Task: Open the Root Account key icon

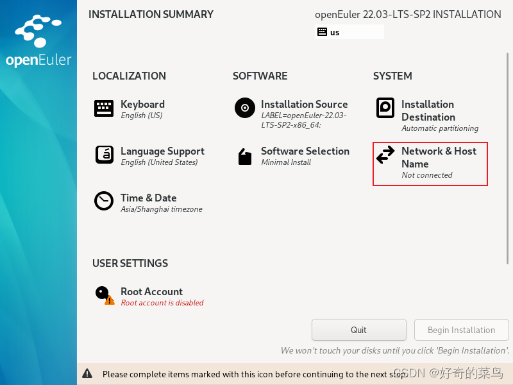Action: click(x=105, y=295)
